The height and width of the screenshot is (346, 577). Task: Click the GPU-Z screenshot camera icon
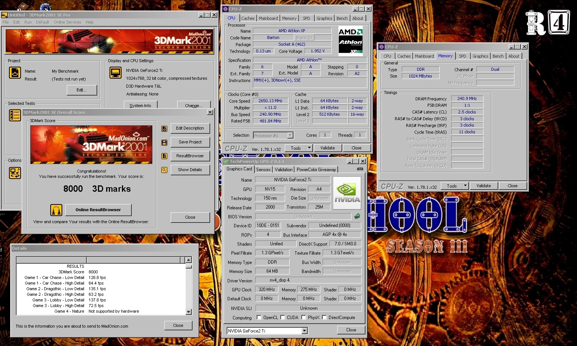pyautogui.click(x=360, y=169)
